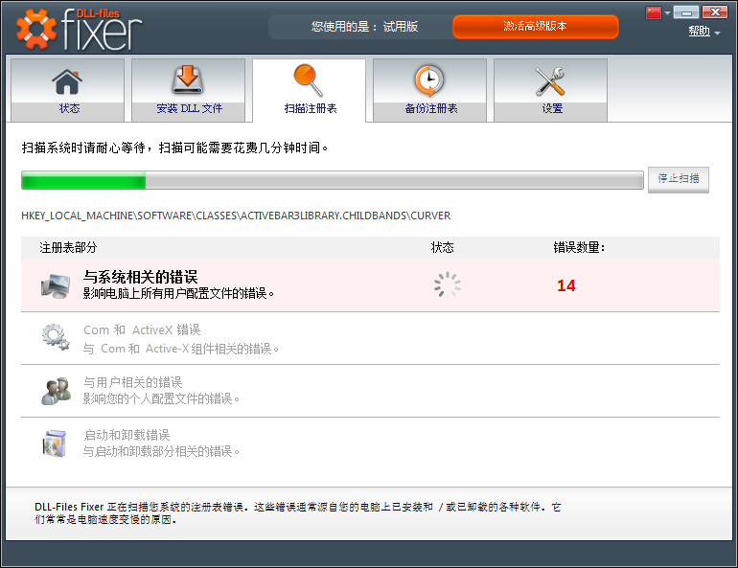Click the green scan progress bar
This screenshot has width=738, height=568.
coord(333,181)
